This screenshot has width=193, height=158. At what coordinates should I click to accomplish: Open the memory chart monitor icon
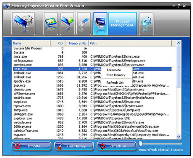pos(51,23)
